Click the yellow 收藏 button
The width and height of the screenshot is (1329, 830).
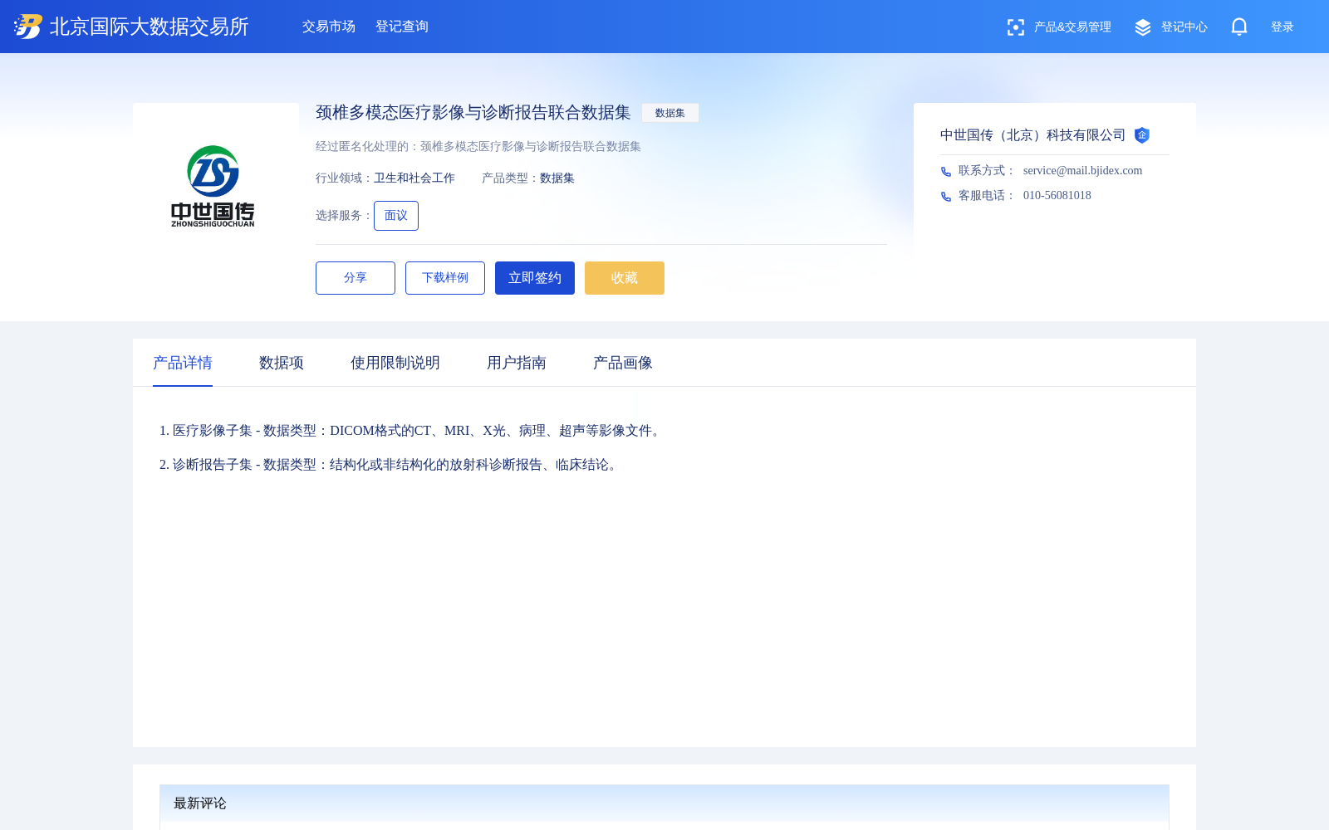click(x=625, y=278)
